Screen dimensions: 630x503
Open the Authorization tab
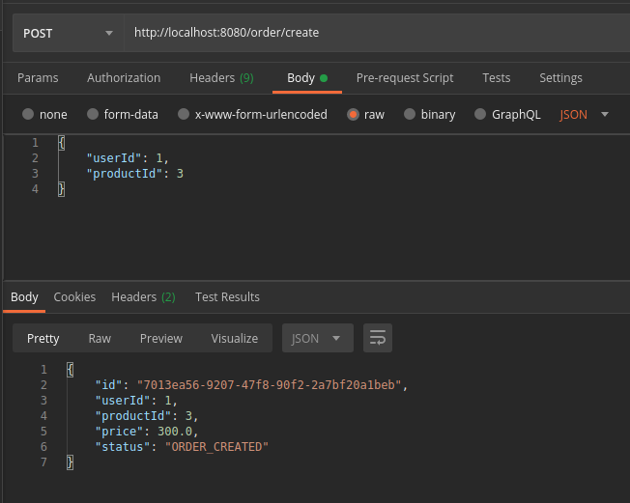[124, 77]
